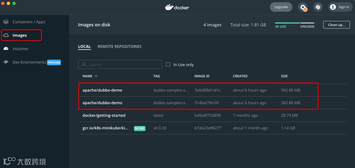Focus the image Search field
This screenshot has width=355, height=168.
click(x=120, y=65)
